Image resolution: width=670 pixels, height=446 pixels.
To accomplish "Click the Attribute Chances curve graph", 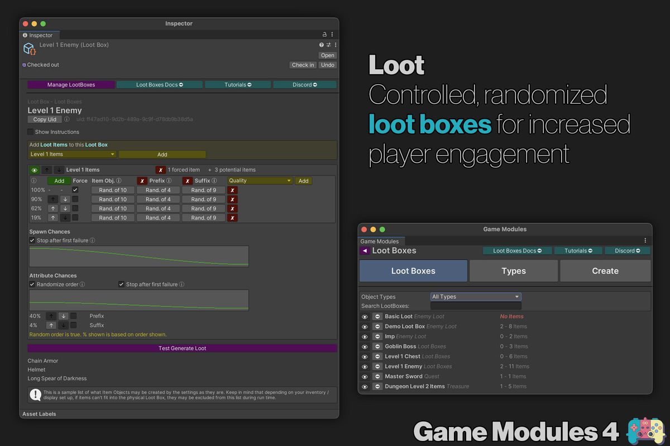I will (139, 300).
